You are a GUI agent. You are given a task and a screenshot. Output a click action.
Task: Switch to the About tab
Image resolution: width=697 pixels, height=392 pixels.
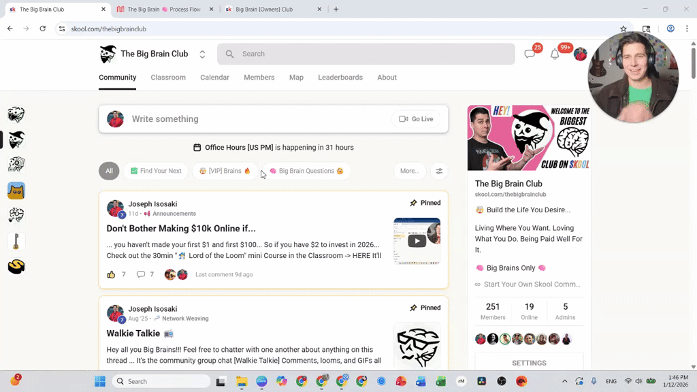click(x=387, y=78)
